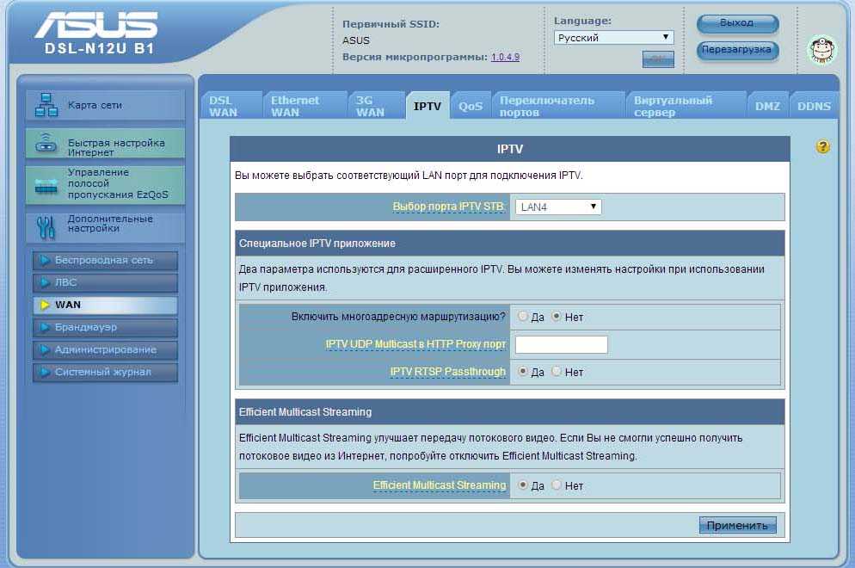Open firmware version 1.0.4.9 link
Viewport: 855px width, 568px height.
click(505, 57)
